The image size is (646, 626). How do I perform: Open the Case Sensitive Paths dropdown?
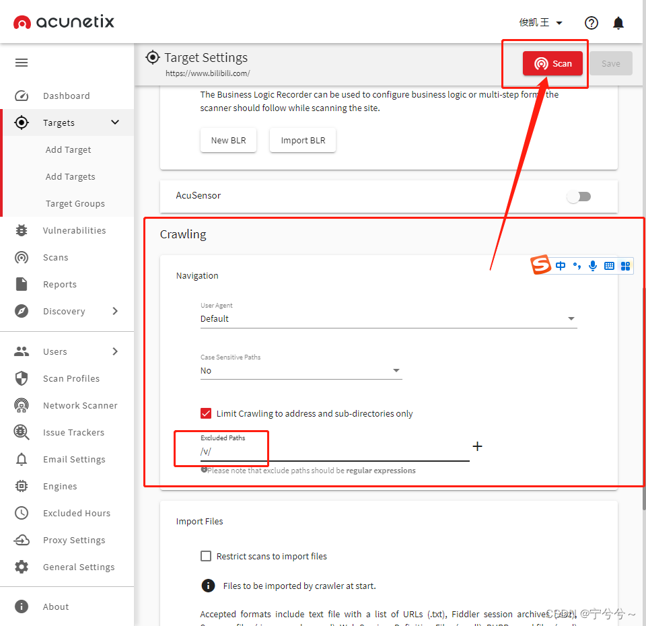tap(301, 370)
